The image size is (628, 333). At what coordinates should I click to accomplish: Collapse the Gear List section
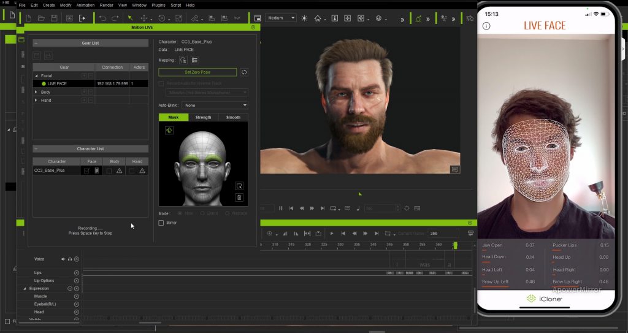point(36,43)
